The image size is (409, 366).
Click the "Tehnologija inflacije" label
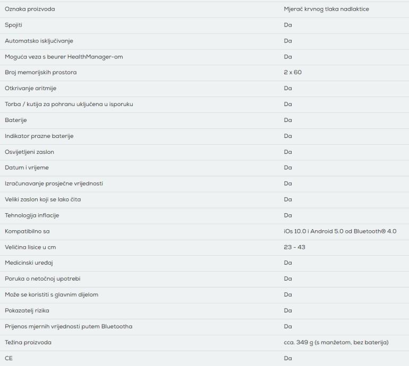click(x=32, y=215)
